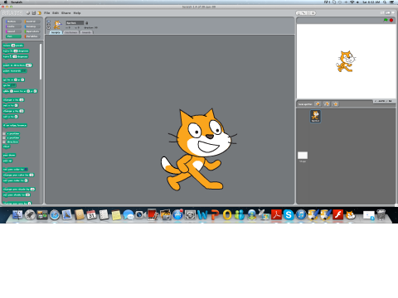
Task: Open Safari from the dock
Action: point(55,214)
